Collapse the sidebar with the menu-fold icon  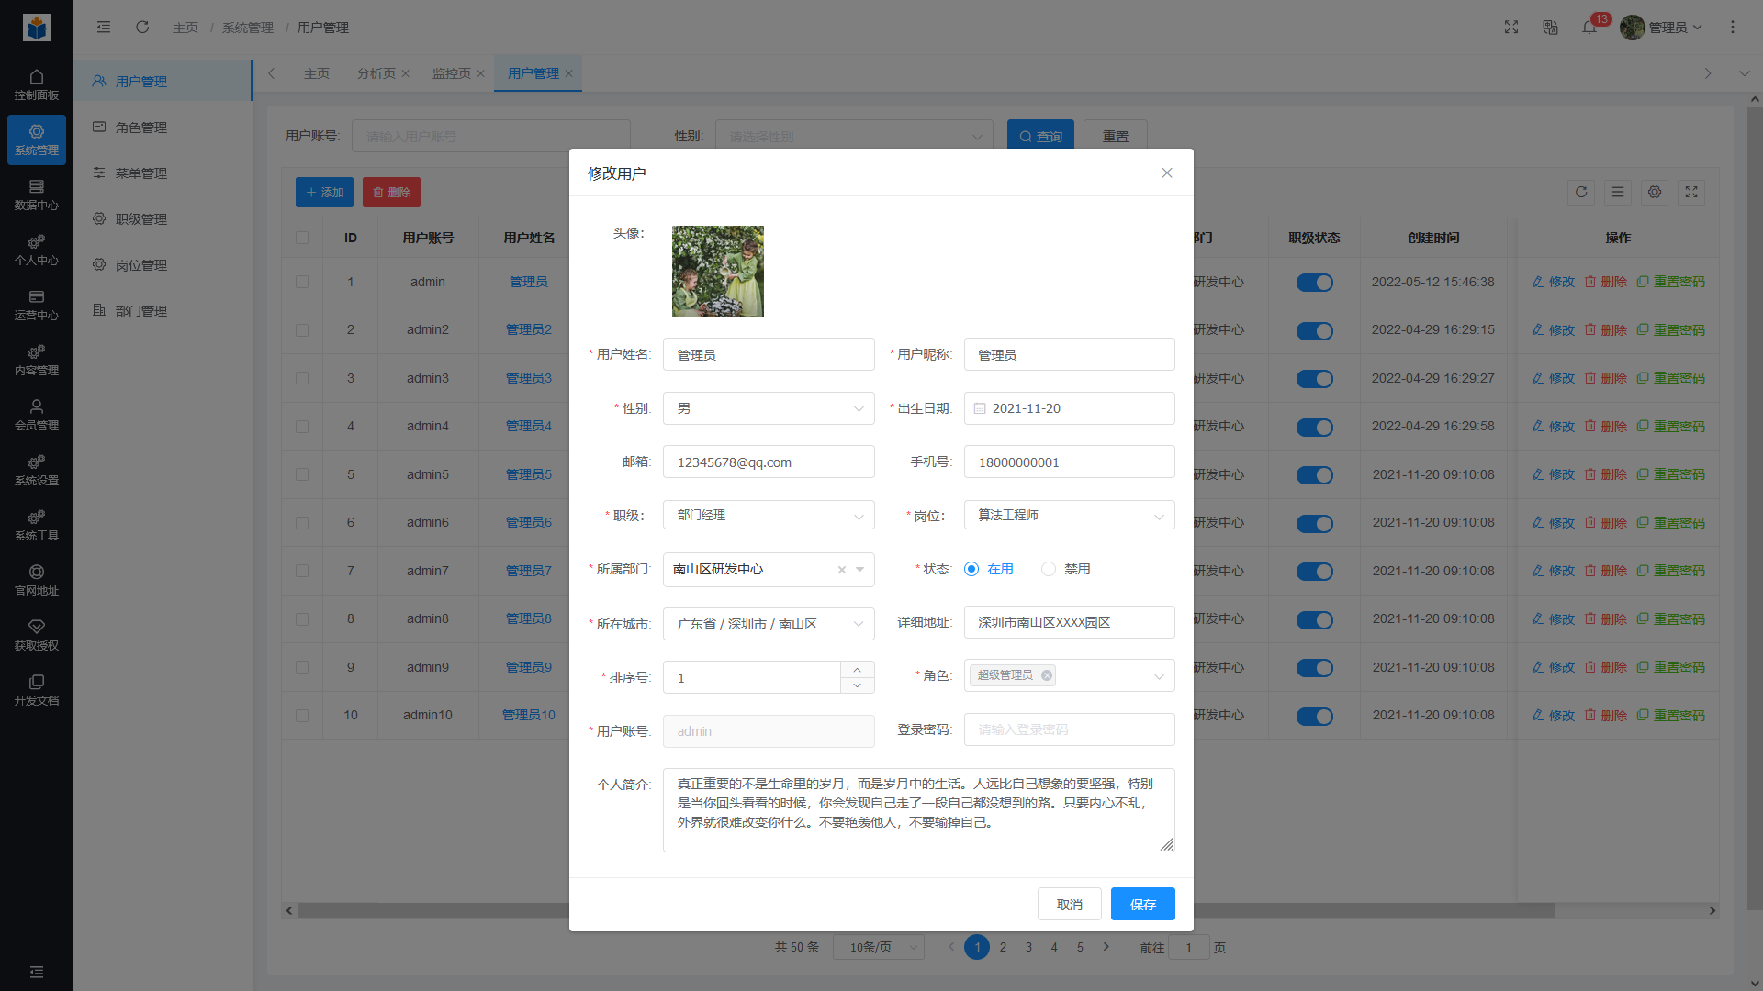tap(104, 28)
